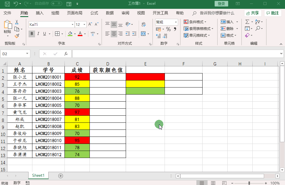
Task: Apply the red Font Color
Action: pos(80,34)
